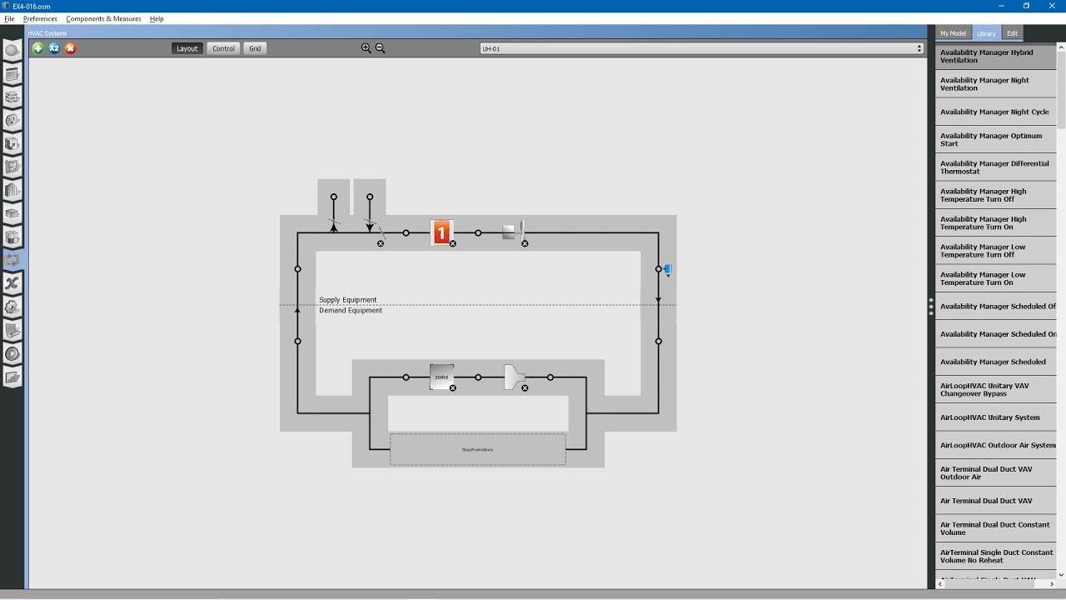Select Availability Manager Optimum Start item
Viewport: 1066px width, 600px height.
click(996, 139)
